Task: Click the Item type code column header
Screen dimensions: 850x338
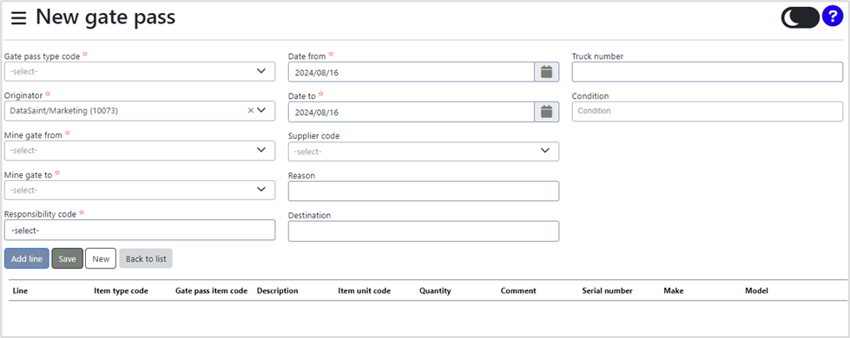Action: (121, 290)
